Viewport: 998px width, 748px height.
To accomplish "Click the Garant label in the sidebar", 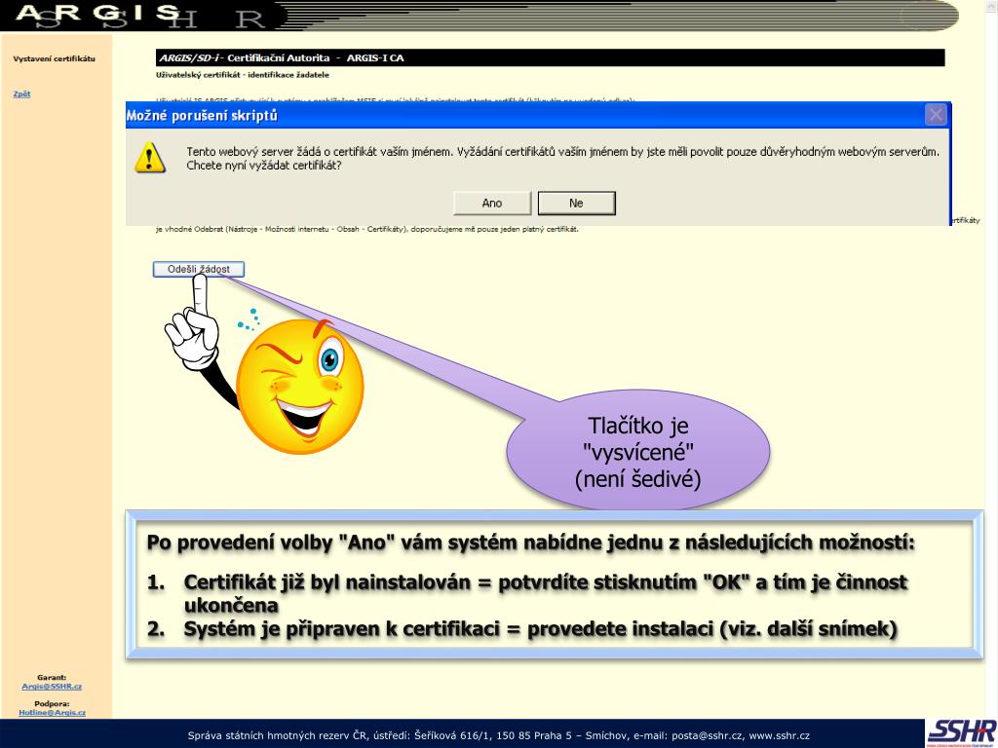I will coord(52,678).
